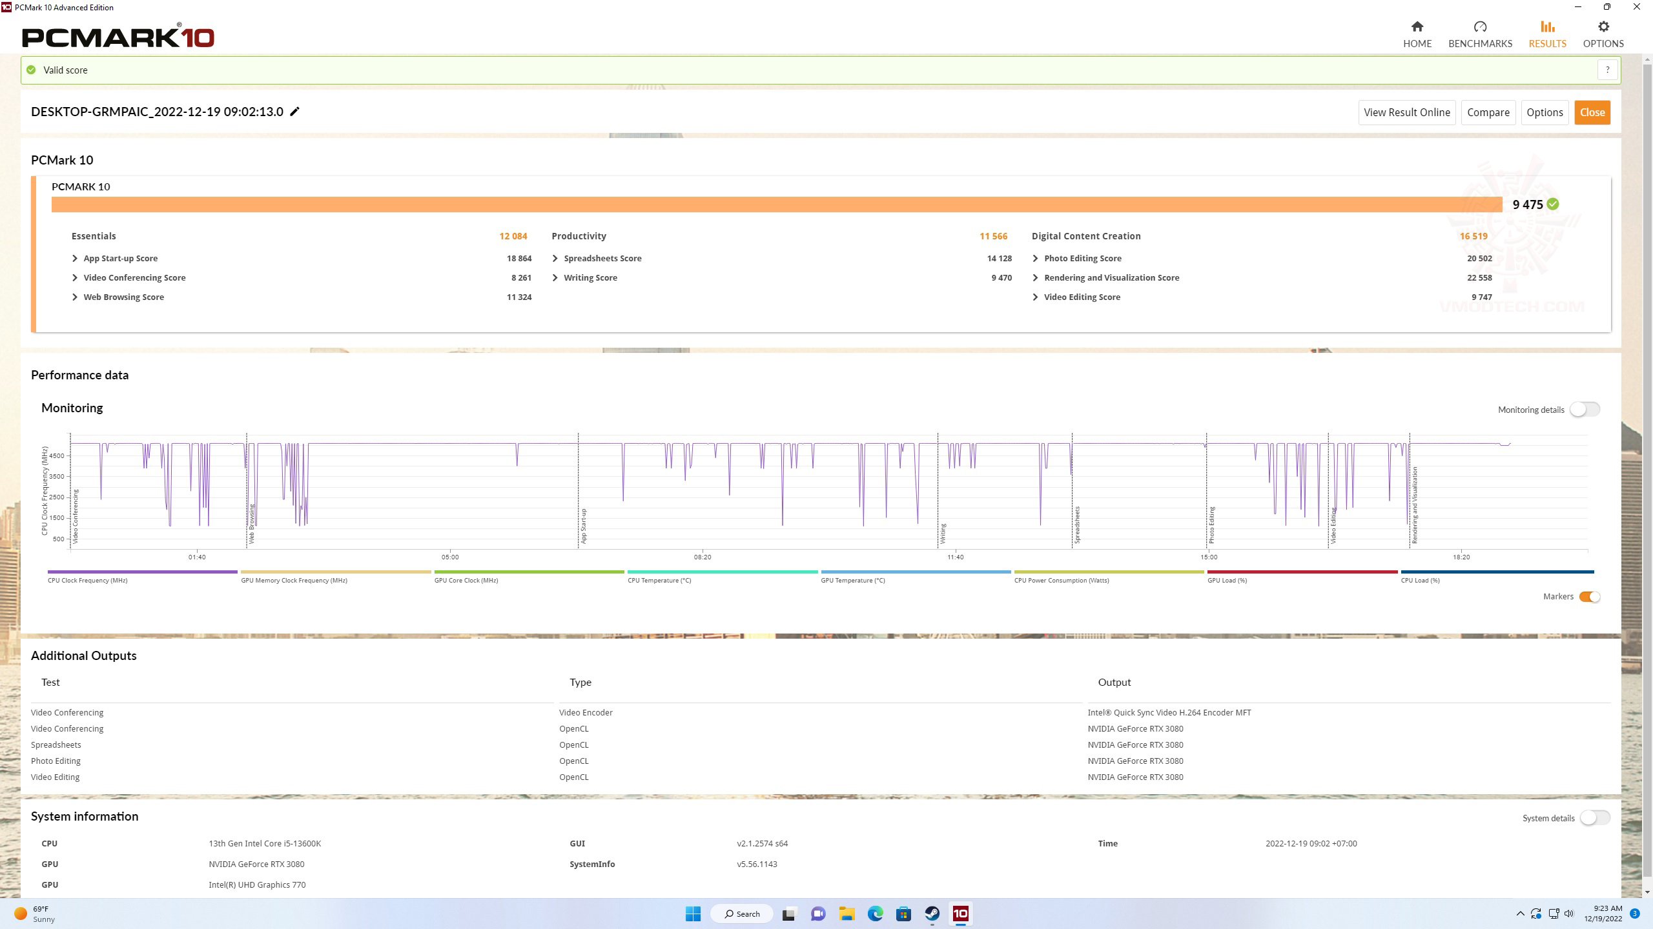Enable the Monitoring details toggle
The image size is (1653, 929).
point(1584,409)
